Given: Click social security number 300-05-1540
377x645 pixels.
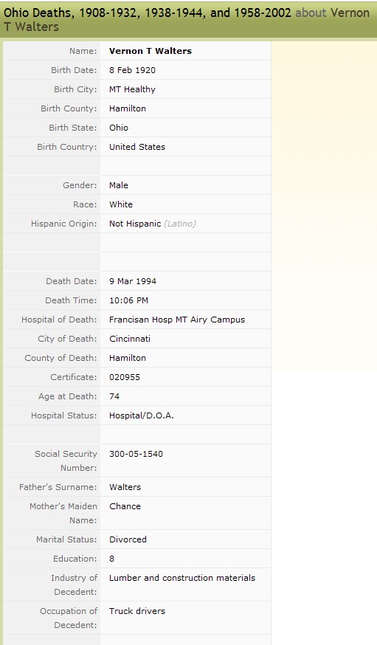Looking at the screenshot, I should 136,454.
